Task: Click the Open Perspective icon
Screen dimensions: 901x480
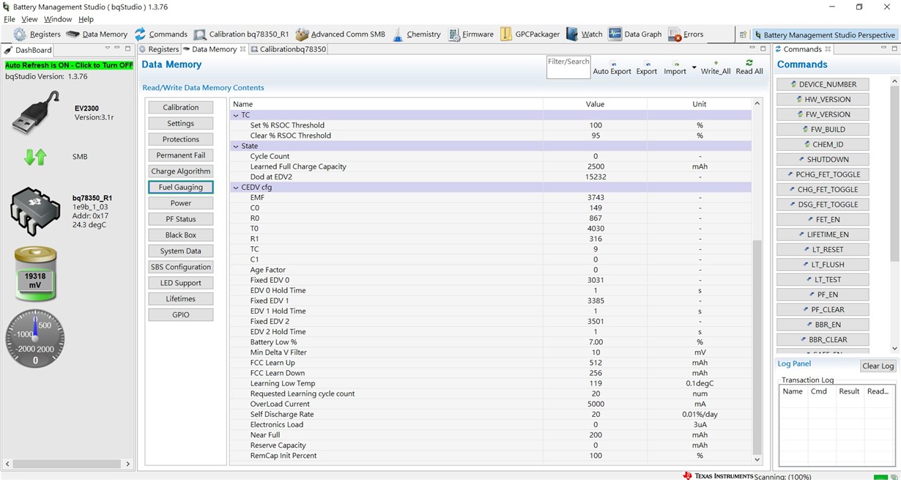Action: (742, 34)
